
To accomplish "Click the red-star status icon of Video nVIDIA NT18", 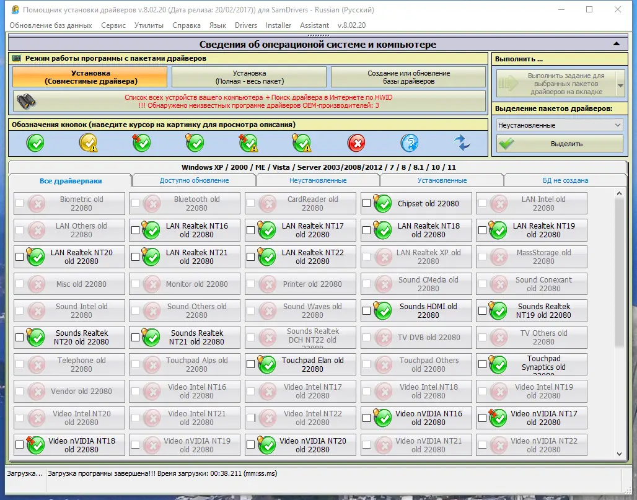I will (35, 445).
